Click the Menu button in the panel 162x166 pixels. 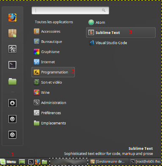pos(8,162)
